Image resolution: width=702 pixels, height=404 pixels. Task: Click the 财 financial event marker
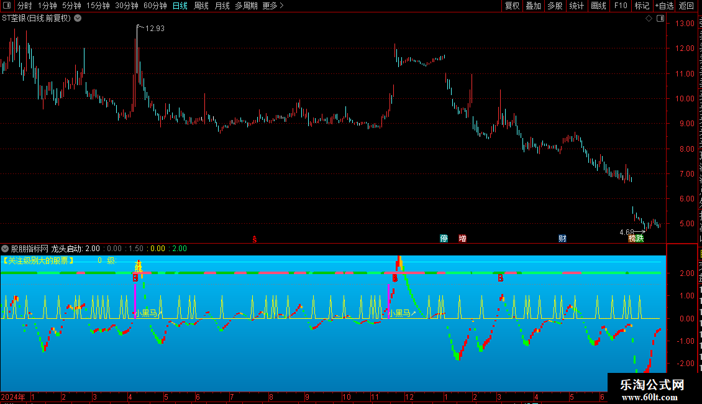pos(562,238)
